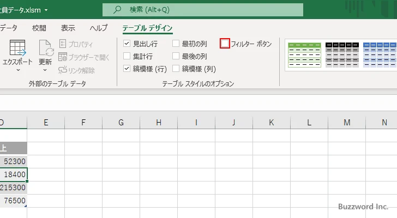Select the cell containing 52300
Screen dimensions: 397x218
14,161
